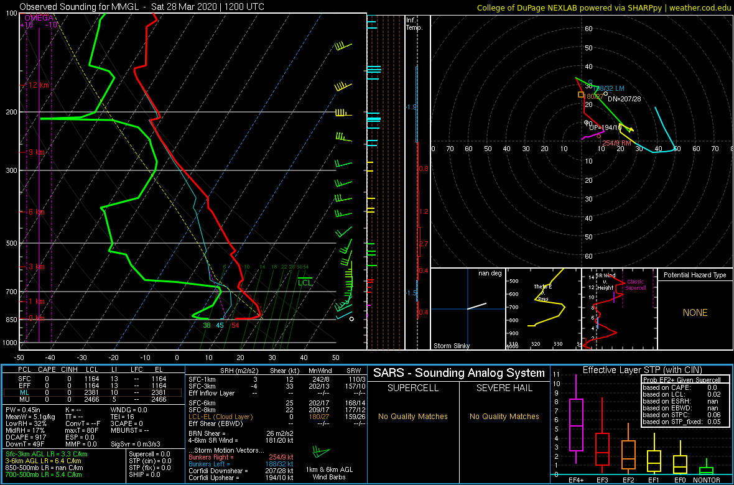
Task: Click the 'Bunkers Left =' label
Action: 210,464
